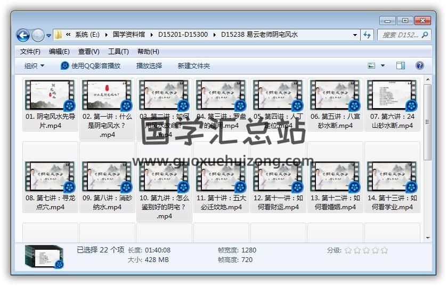Screen dimensions: 447x286
Task: Expand the hidden path chevrons «
Action: (68, 35)
